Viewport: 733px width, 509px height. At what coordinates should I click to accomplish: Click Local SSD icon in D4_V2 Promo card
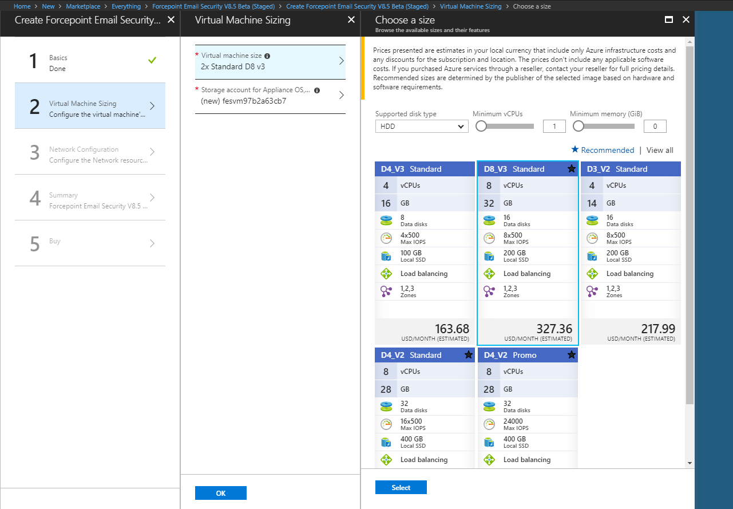[x=489, y=442]
